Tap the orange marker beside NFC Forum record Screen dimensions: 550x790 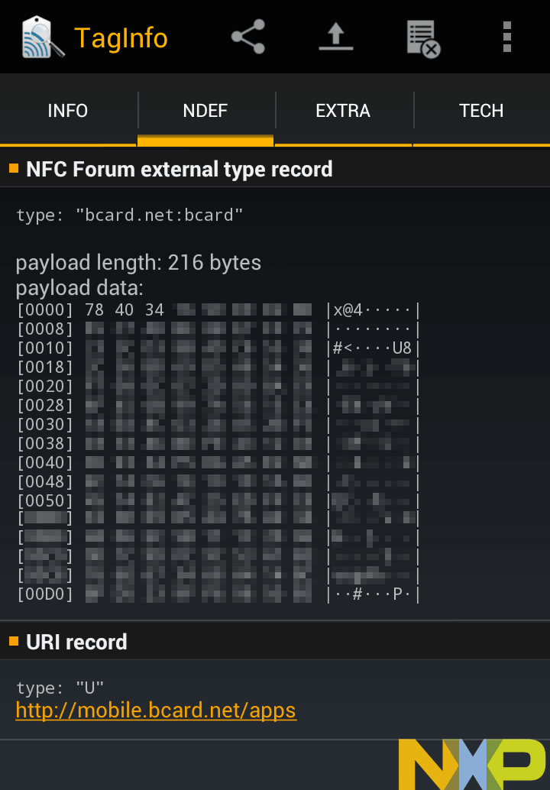12,169
